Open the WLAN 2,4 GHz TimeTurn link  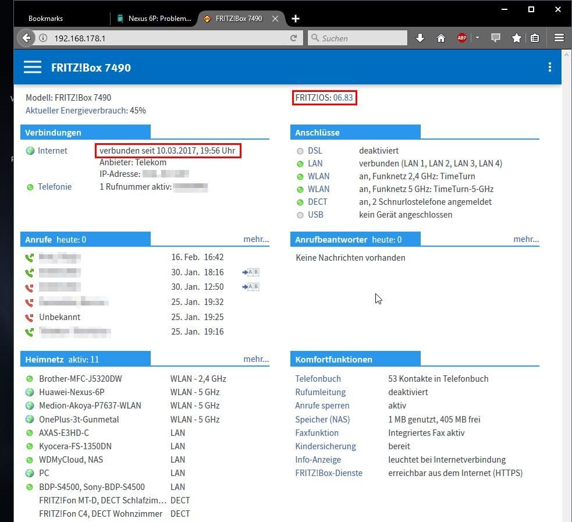(318, 176)
